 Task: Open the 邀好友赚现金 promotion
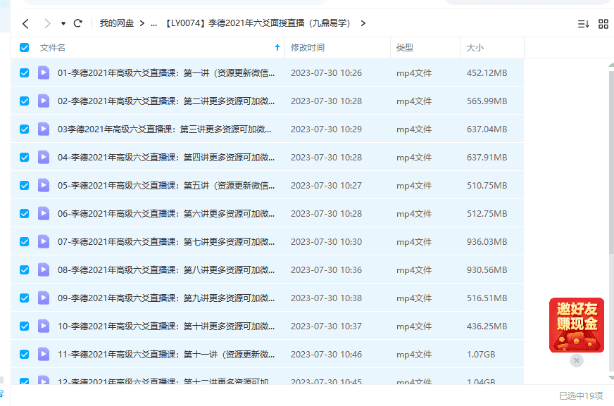tap(577, 325)
